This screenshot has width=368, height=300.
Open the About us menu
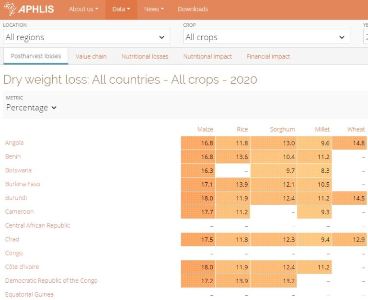(83, 9)
